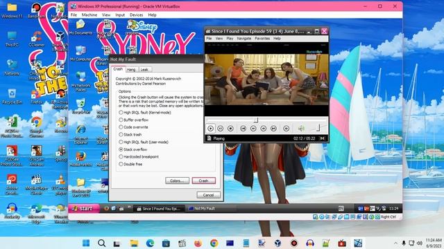The image size is (444, 249).
Task: Click the playback time 02:12 / 05:22
Action: click(304, 138)
